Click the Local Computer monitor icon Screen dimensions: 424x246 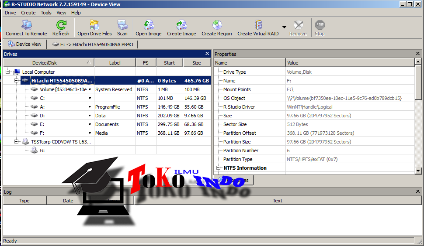point(17,72)
